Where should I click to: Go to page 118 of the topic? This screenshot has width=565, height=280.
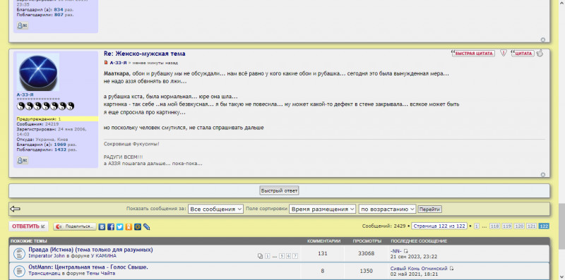[x=495, y=226]
